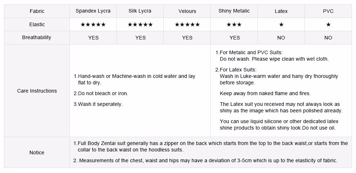Image resolution: width=356 pixels, height=173 pixels.
Task: Click the single star under Latex
Action: pos(281,25)
